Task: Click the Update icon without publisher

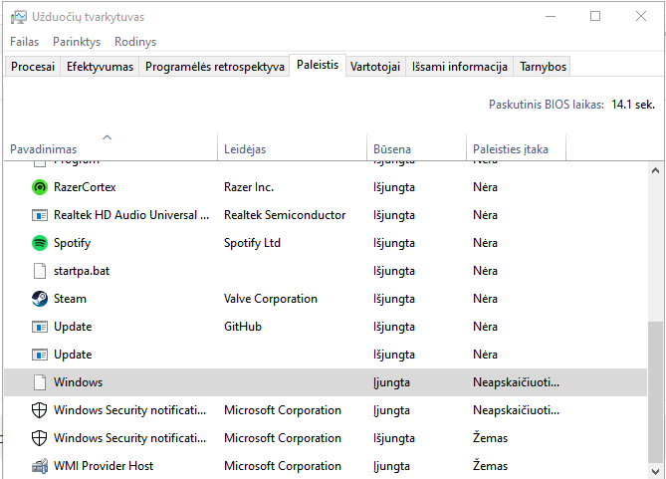Action: point(40,355)
